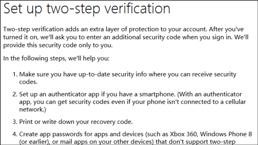Click the list number '2.'
Viewport: 258px width, 145px height.
(x=15, y=94)
